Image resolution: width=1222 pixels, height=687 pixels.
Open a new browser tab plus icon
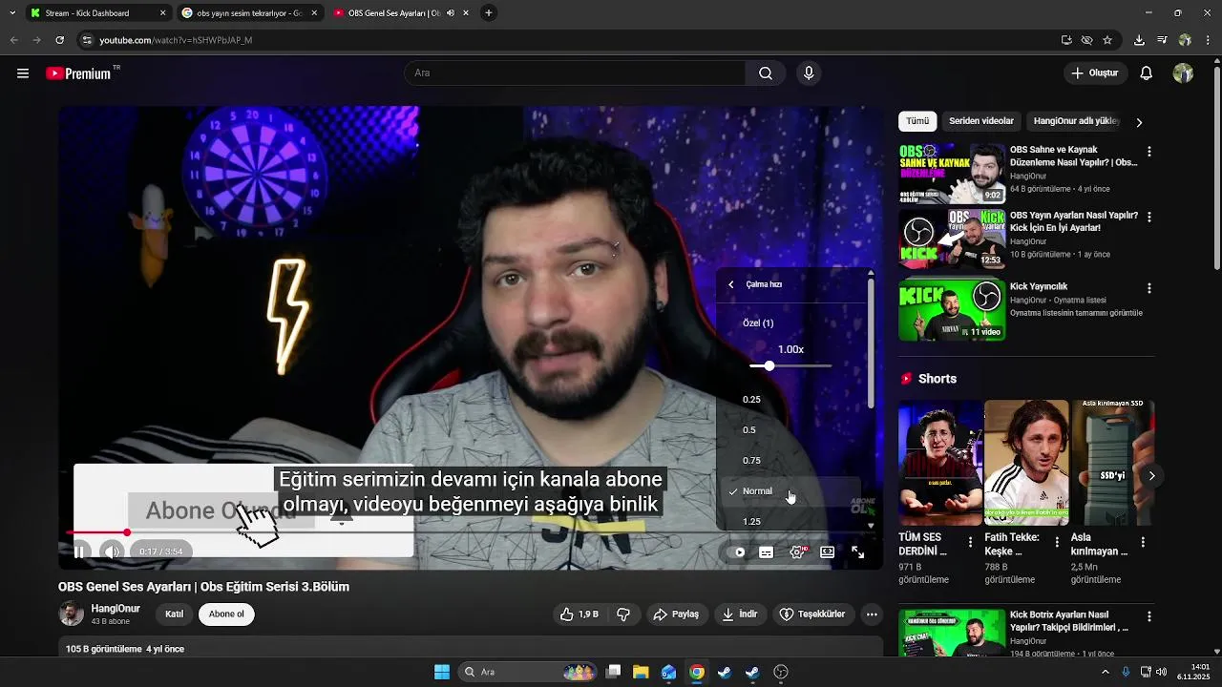(489, 13)
